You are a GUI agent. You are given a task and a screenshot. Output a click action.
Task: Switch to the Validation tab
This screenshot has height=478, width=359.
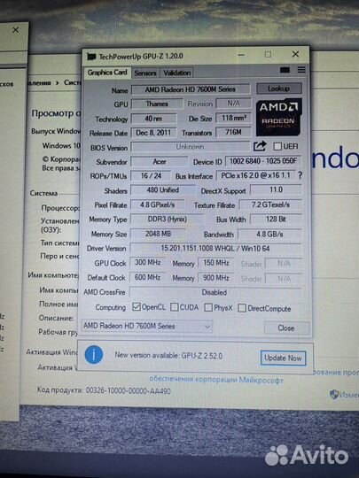(176, 73)
